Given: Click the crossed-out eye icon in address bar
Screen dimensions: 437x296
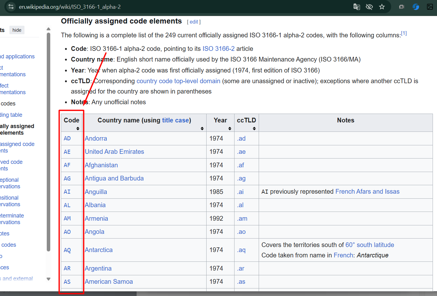Looking at the screenshot, I should coord(369,7).
